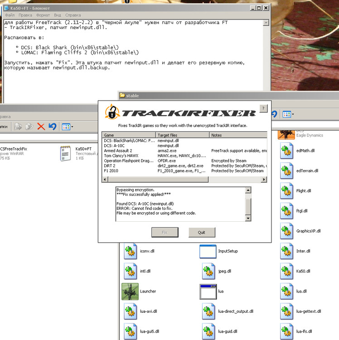Screen dimensions: 339x340
Task: Open the Файл menu in Notepad
Action: 10,15
